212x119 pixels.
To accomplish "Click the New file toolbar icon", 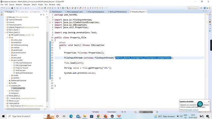I will [x=2, y=8].
